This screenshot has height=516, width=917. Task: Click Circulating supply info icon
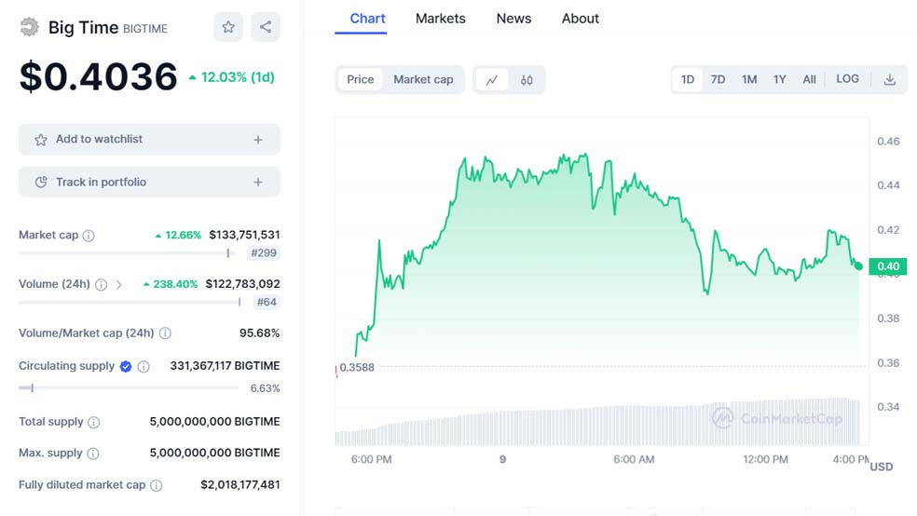coord(144,367)
